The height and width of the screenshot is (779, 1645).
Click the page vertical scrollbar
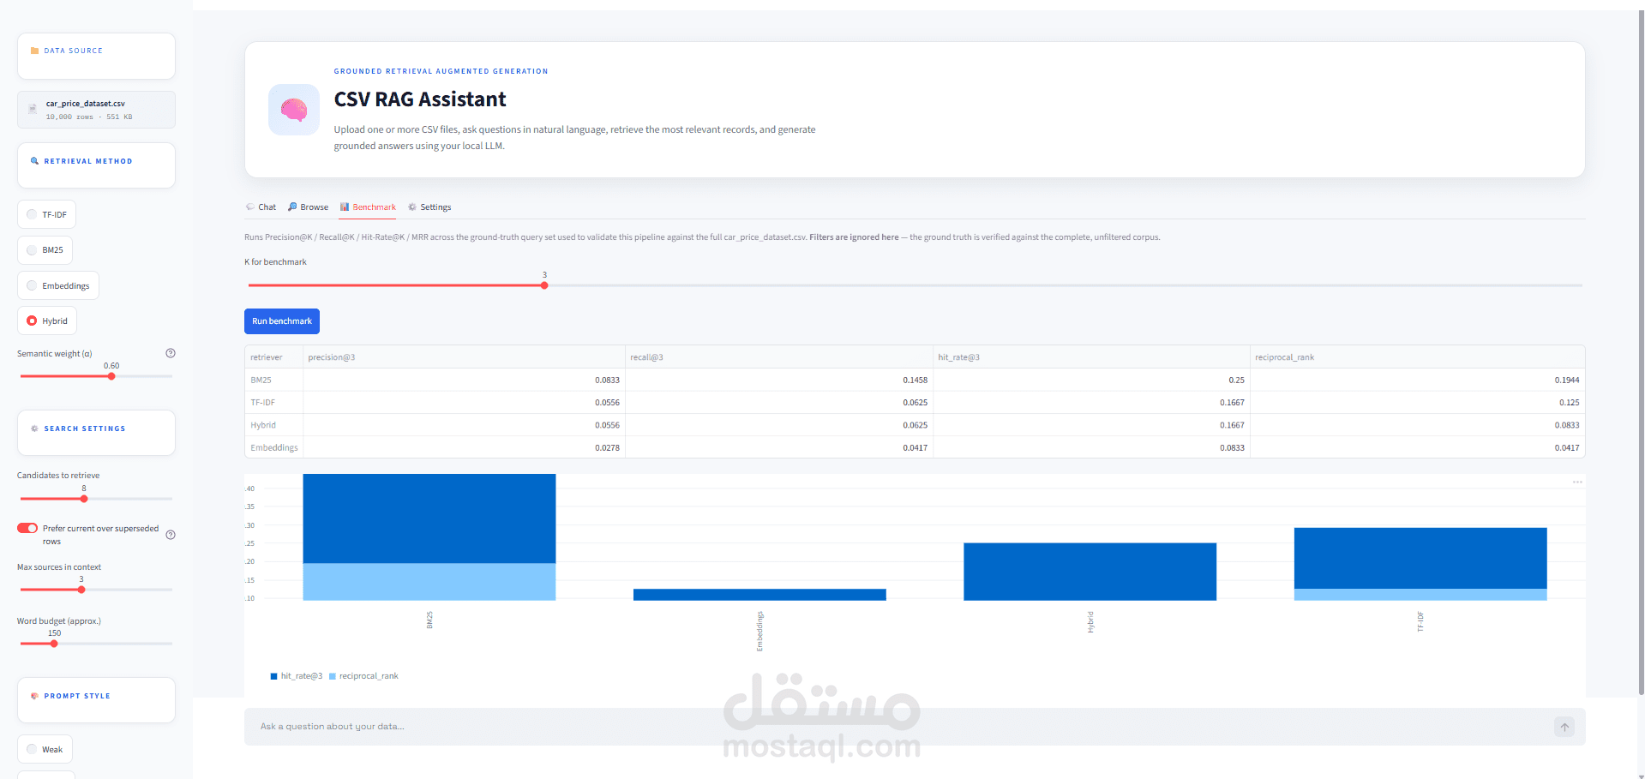pos(1641,351)
